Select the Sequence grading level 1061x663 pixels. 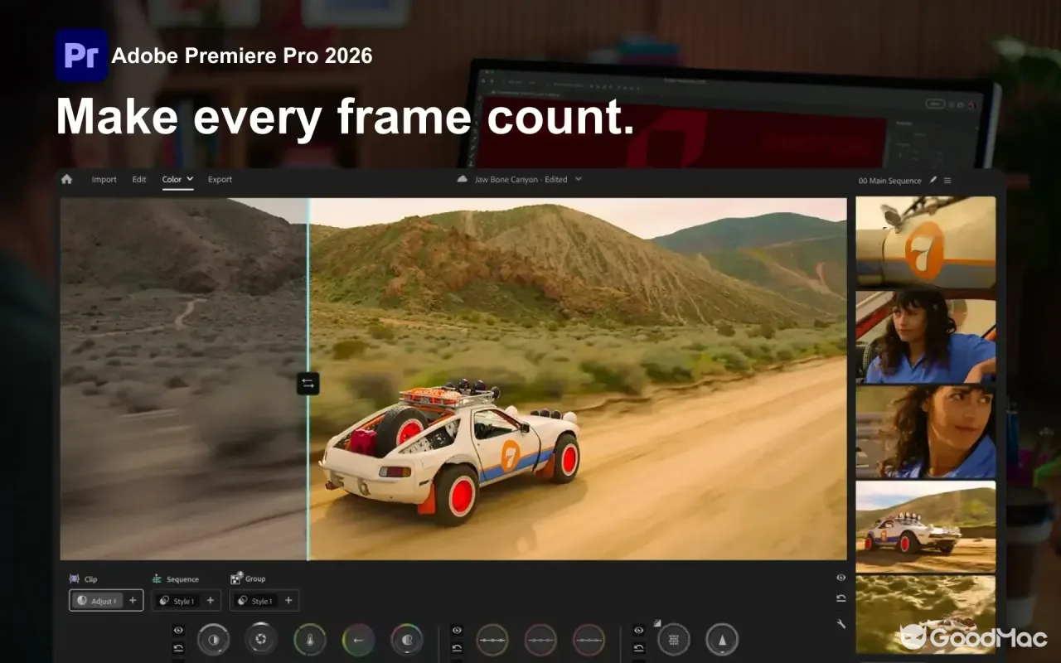[175, 579]
